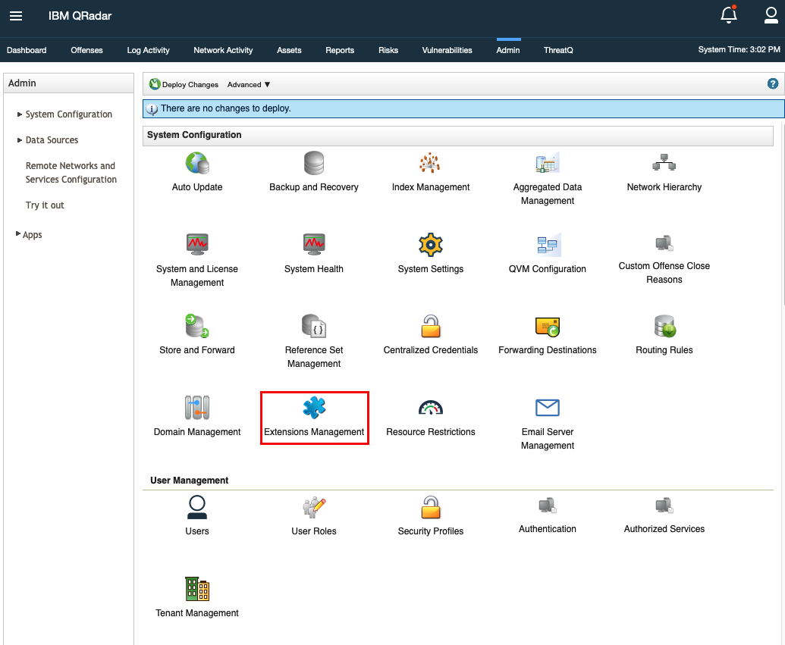The height and width of the screenshot is (645, 785).
Task: Open Resource Restrictions gauge icon
Action: pyautogui.click(x=431, y=408)
